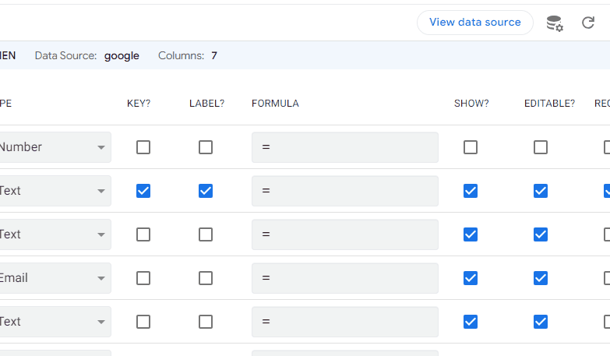Click the KEY? column header

[x=139, y=104]
